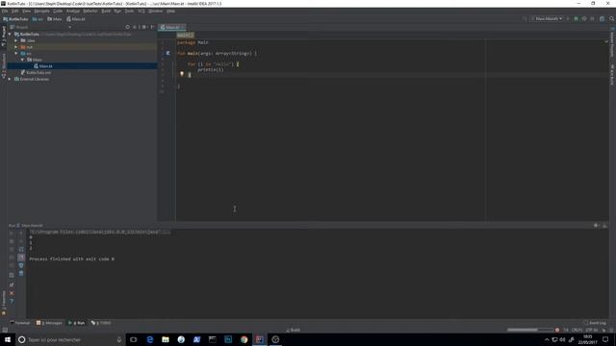Click print icon in Run console
The image size is (616, 346).
pyautogui.click(x=21, y=265)
